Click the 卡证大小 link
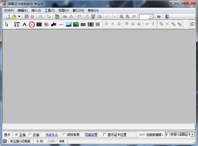Screen dimensions: 198x146 point(51,135)
